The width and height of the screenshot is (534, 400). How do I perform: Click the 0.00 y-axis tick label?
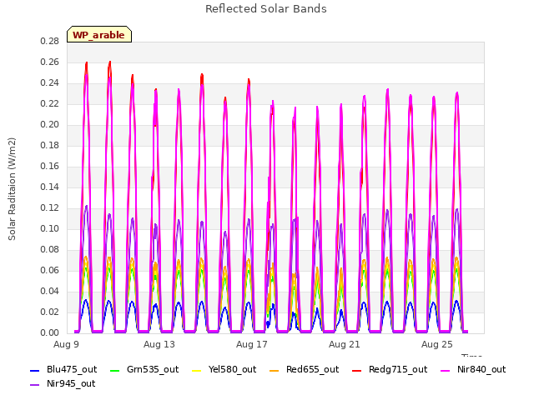[50, 332]
